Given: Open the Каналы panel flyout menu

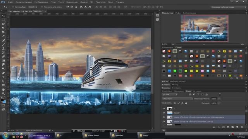Looking at the screenshot, I should click(x=246, y=88).
